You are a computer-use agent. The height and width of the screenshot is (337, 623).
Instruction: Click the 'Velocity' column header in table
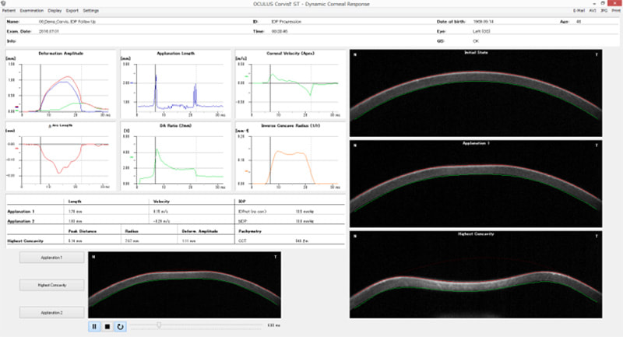pyautogui.click(x=161, y=202)
